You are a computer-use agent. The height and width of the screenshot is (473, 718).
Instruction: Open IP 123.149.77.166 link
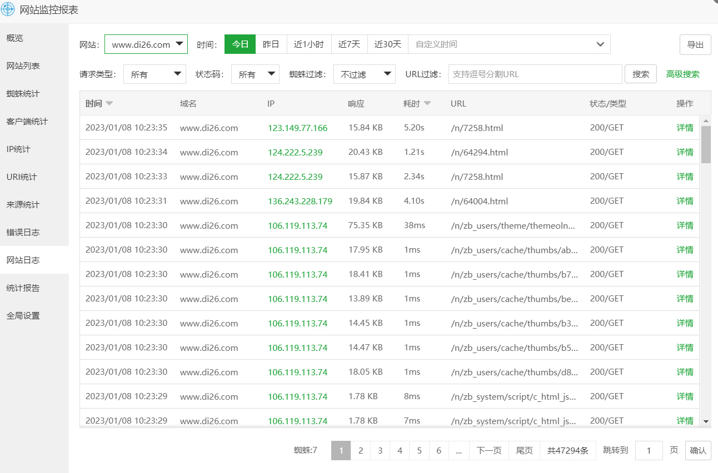pyautogui.click(x=297, y=128)
